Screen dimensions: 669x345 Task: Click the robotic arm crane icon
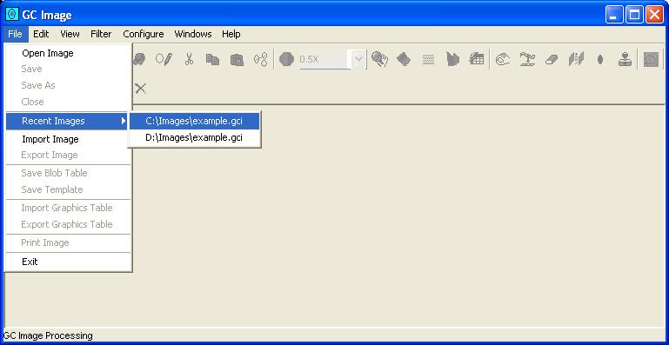[527, 59]
